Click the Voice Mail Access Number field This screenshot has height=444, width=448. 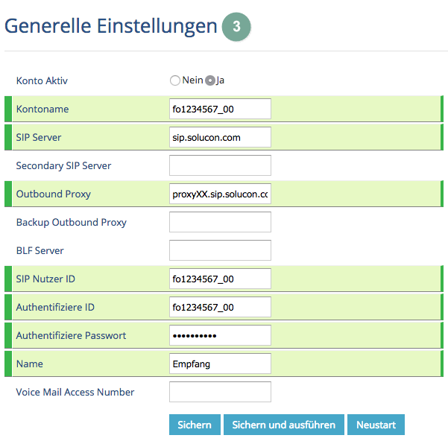(x=220, y=392)
